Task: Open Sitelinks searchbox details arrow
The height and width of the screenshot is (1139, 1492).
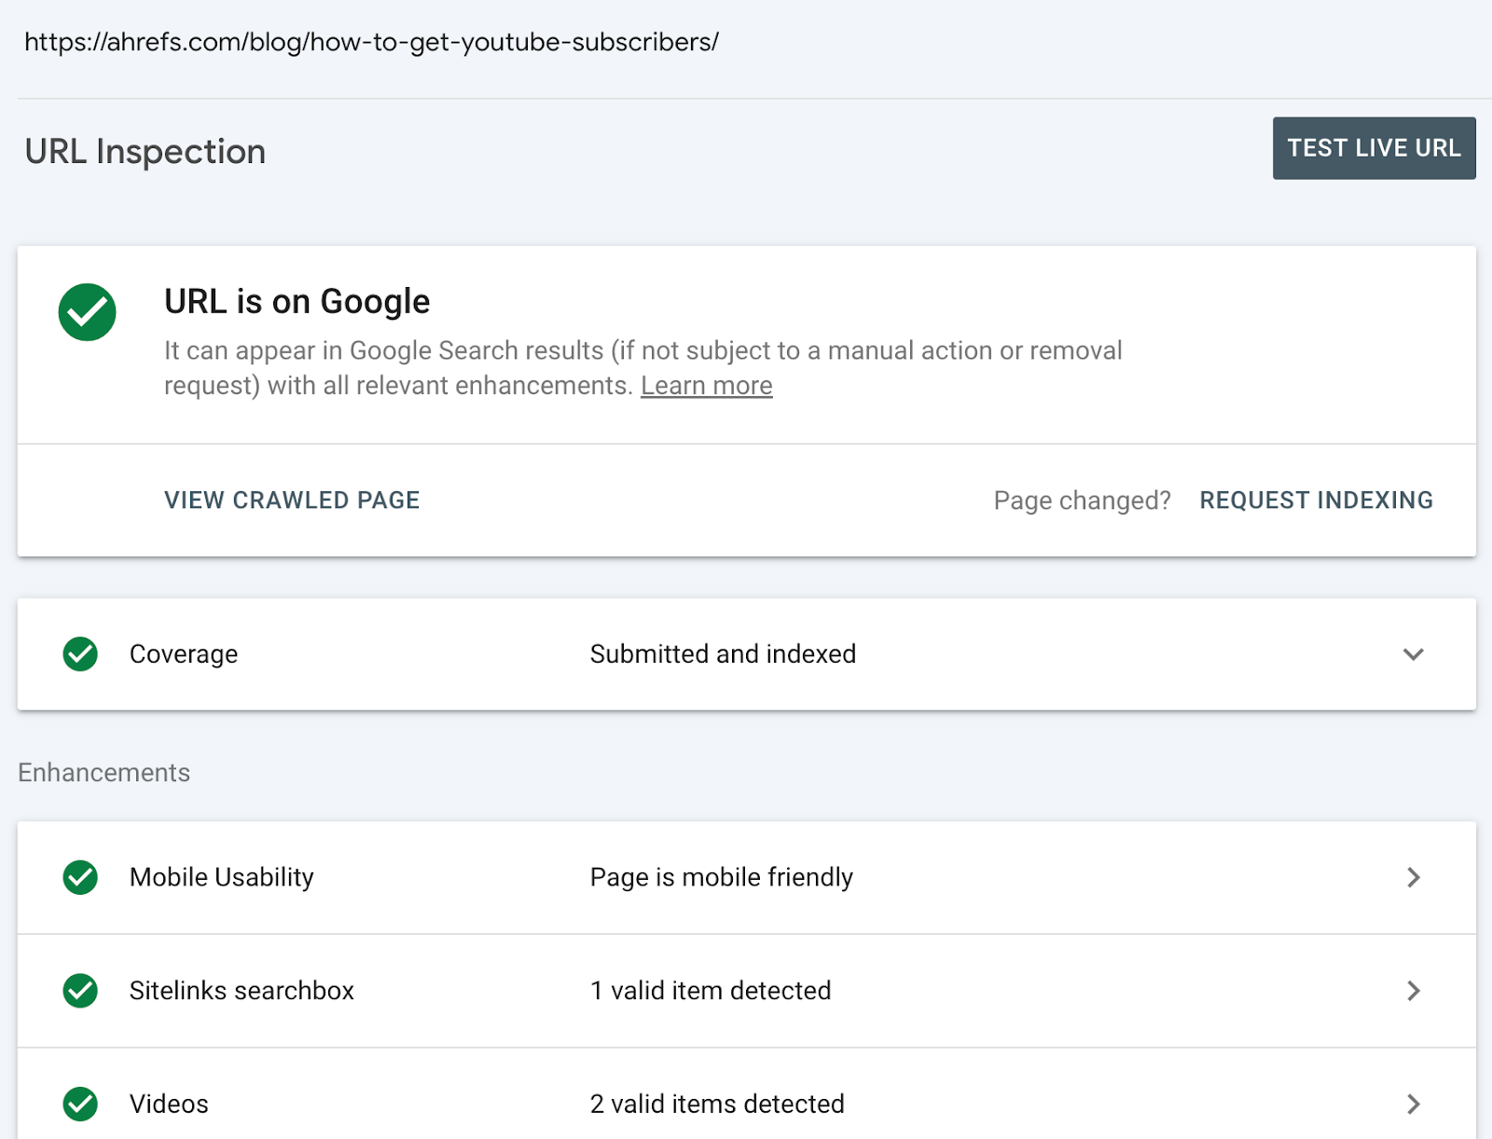Action: click(x=1413, y=991)
